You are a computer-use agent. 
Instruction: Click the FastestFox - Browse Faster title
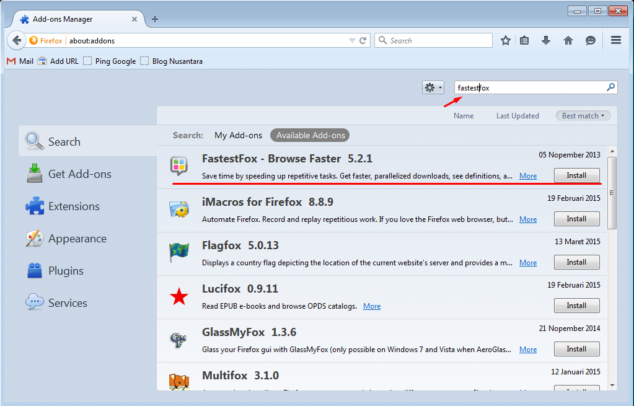click(271, 159)
